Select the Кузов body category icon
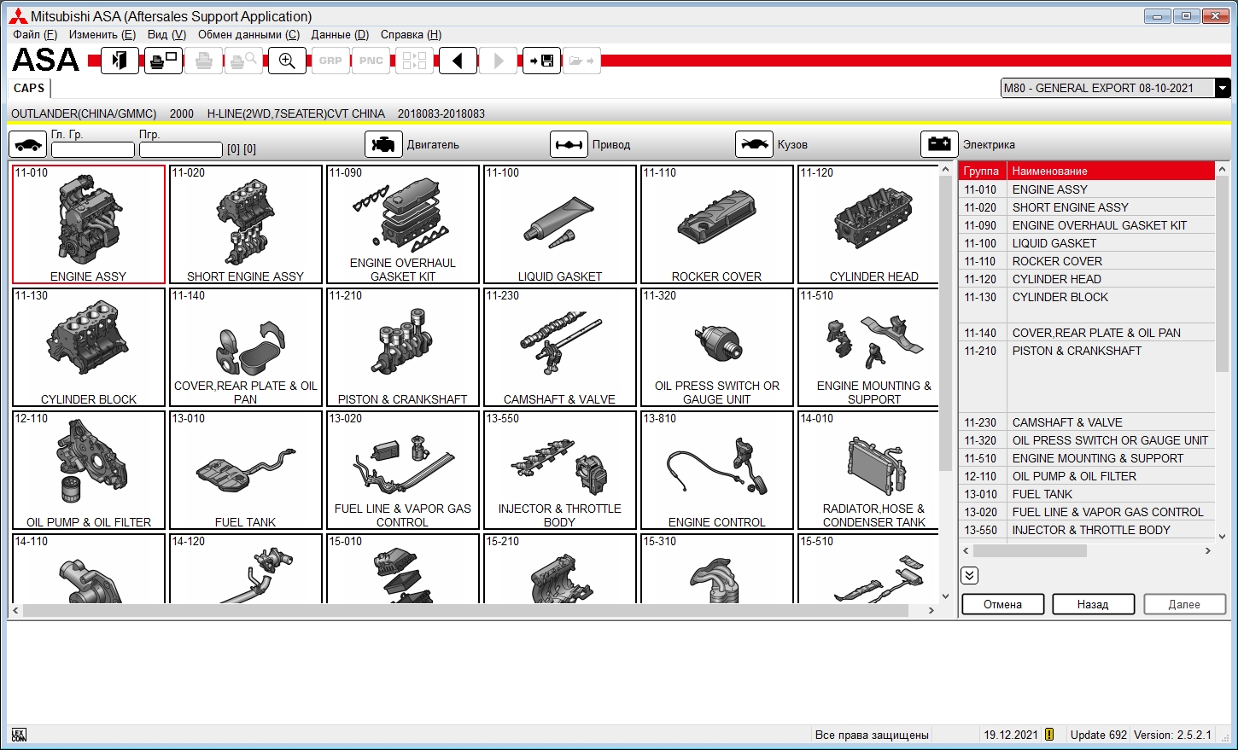This screenshot has height=750, width=1238. (x=754, y=144)
